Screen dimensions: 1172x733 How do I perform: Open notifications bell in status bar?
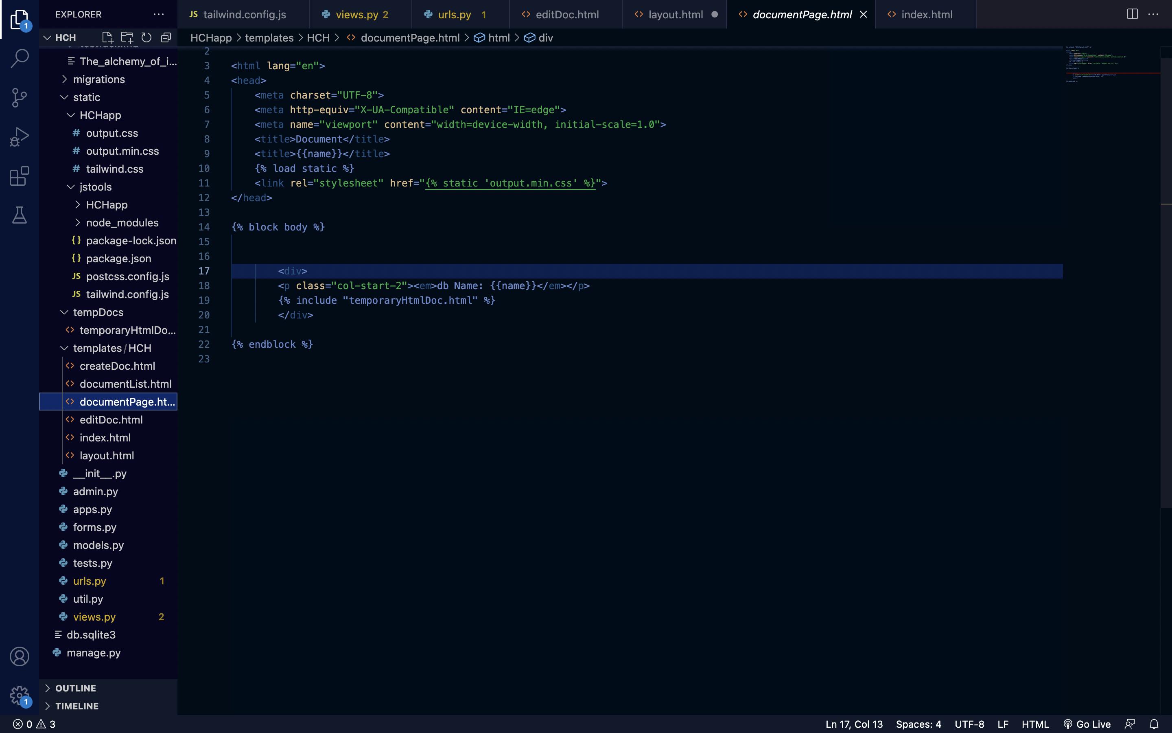coord(1154,724)
